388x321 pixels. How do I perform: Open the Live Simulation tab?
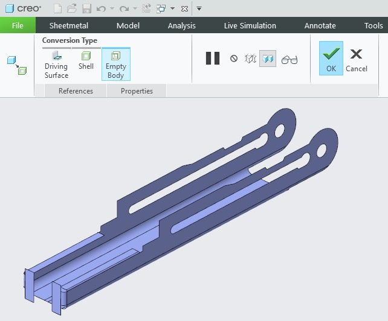[250, 25]
